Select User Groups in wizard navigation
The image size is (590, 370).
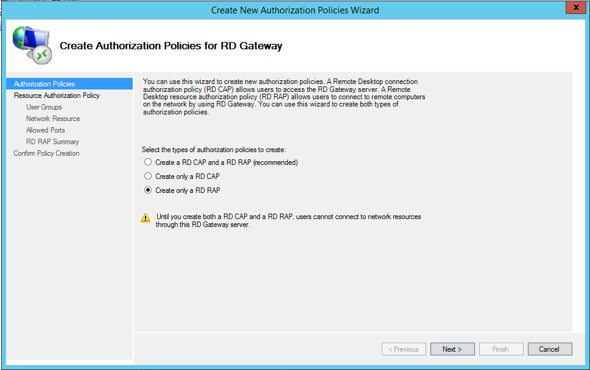pyautogui.click(x=44, y=107)
